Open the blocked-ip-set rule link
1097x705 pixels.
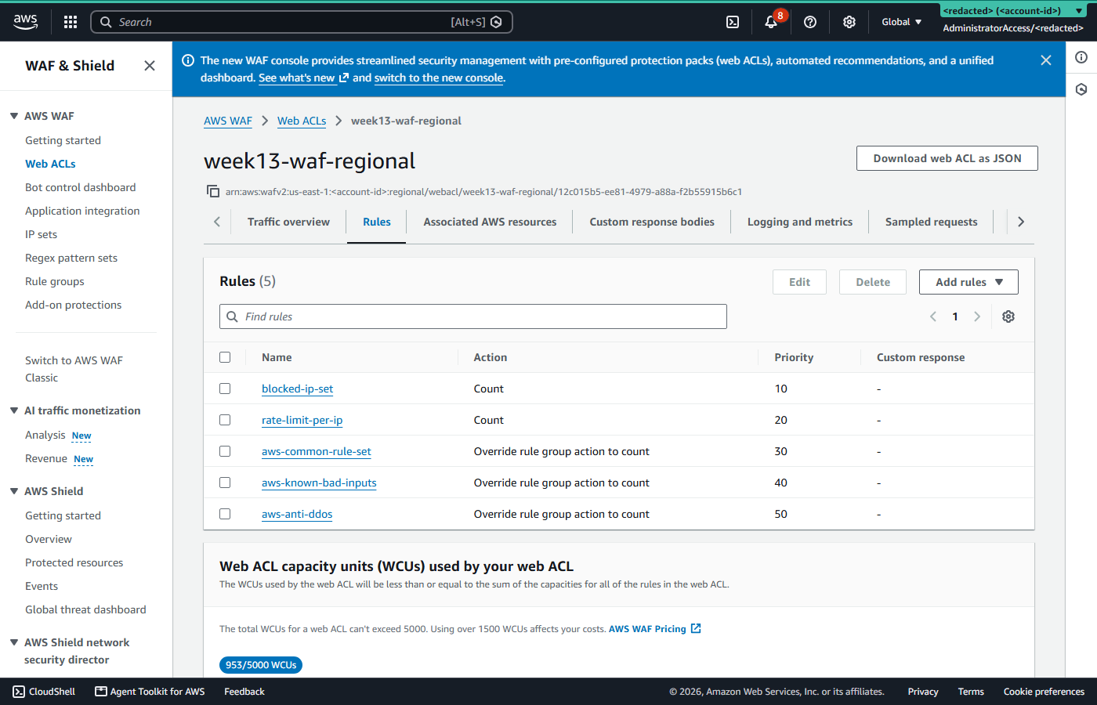(x=298, y=389)
